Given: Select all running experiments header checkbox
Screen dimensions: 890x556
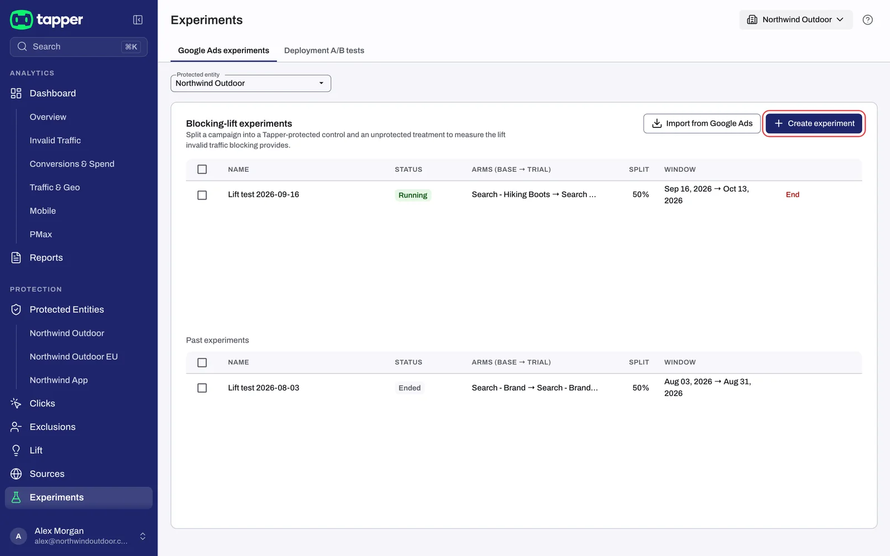Looking at the screenshot, I should [202, 169].
